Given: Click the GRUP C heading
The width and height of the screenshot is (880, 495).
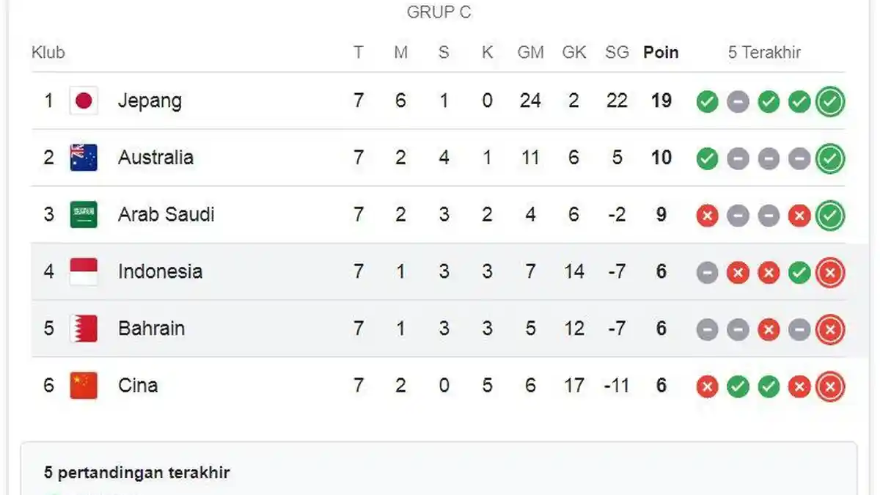Looking at the screenshot, I should 439,12.
